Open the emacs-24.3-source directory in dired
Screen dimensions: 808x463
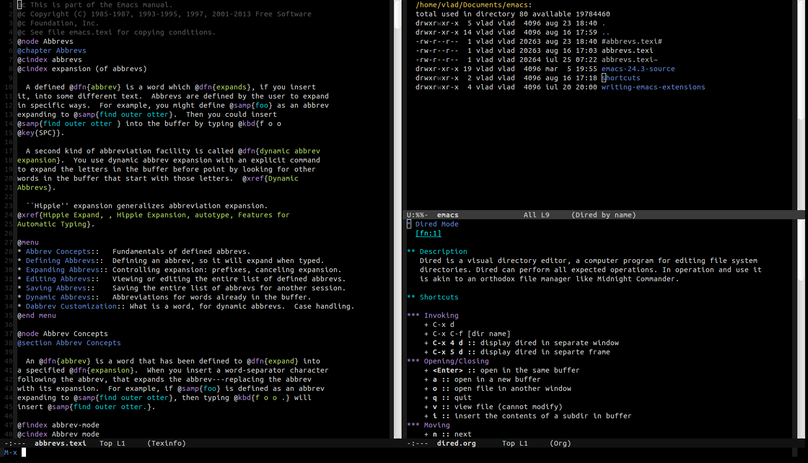(x=638, y=69)
